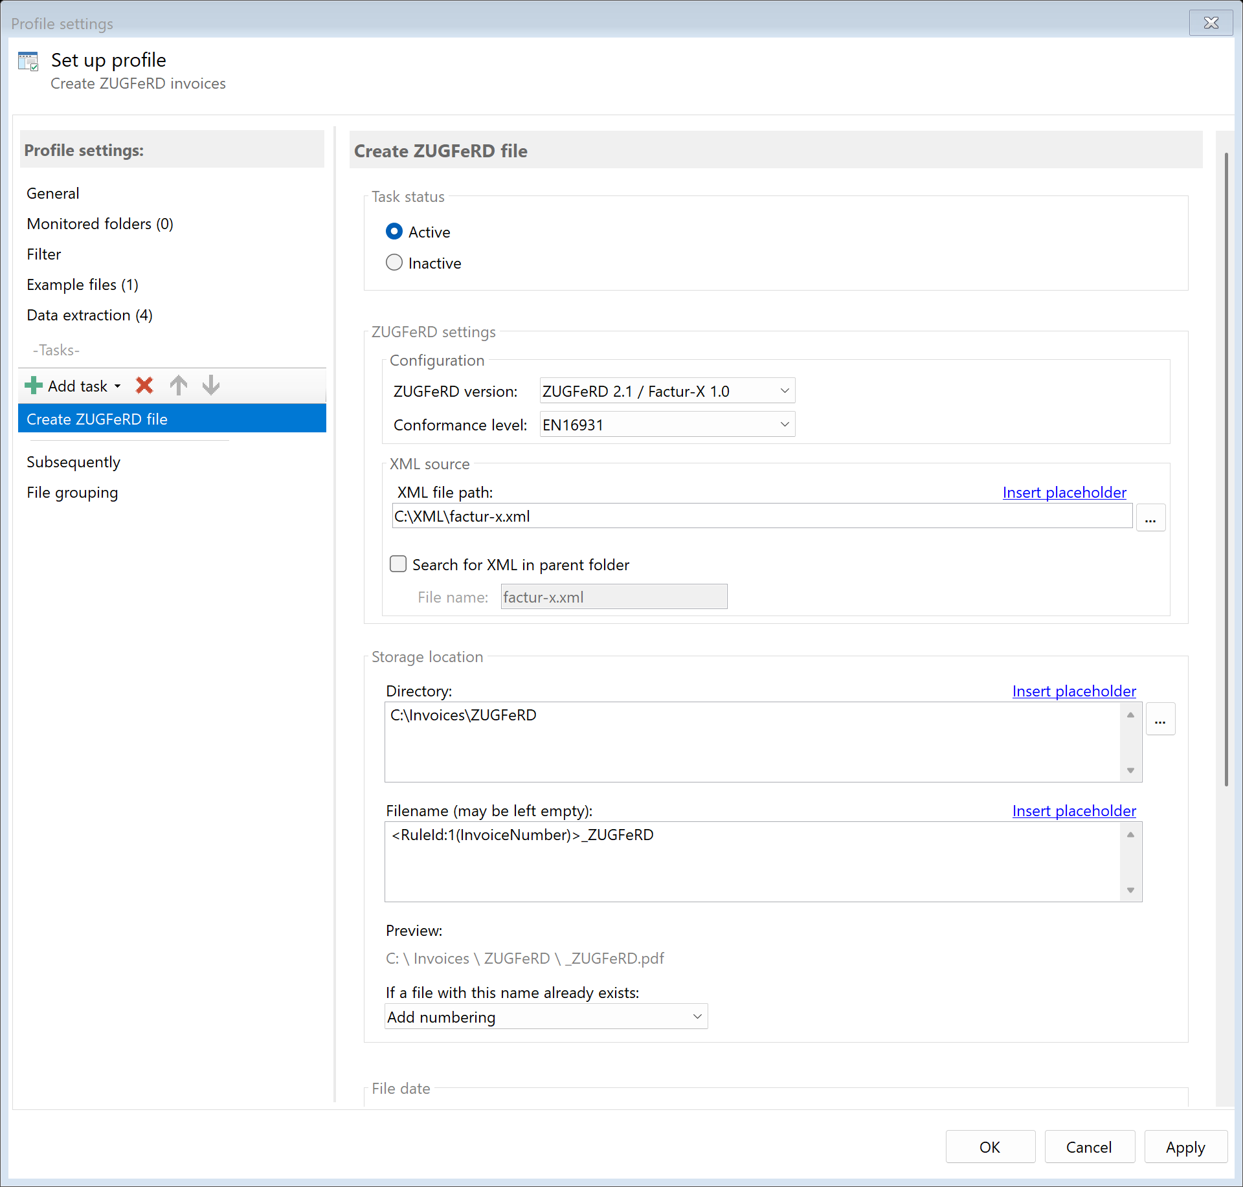The width and height of the screenshot is (1243, 1187).
Task: Select the Inactive radio button
Action: [x=394, y=263]
